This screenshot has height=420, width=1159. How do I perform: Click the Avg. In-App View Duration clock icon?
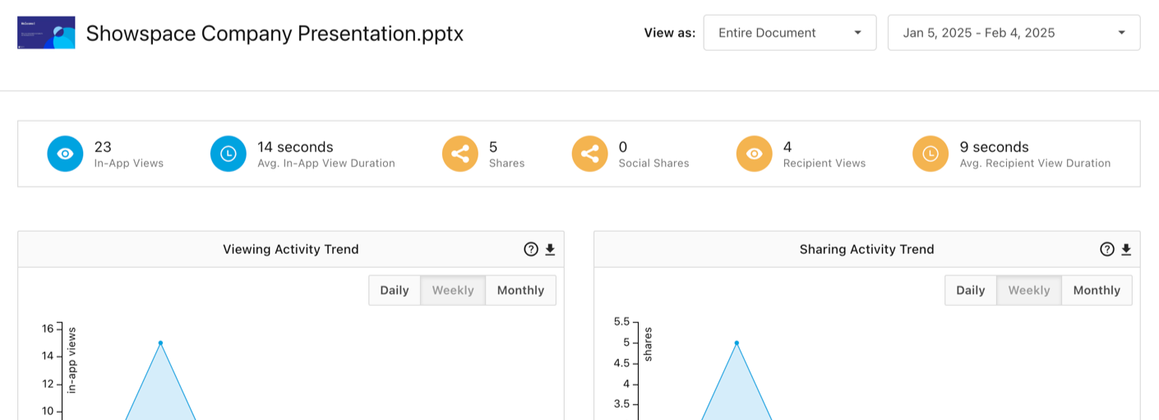coord(229,154)
